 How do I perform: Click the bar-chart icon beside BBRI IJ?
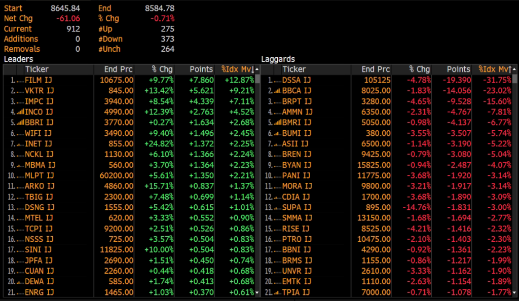(x=20, y=123)
